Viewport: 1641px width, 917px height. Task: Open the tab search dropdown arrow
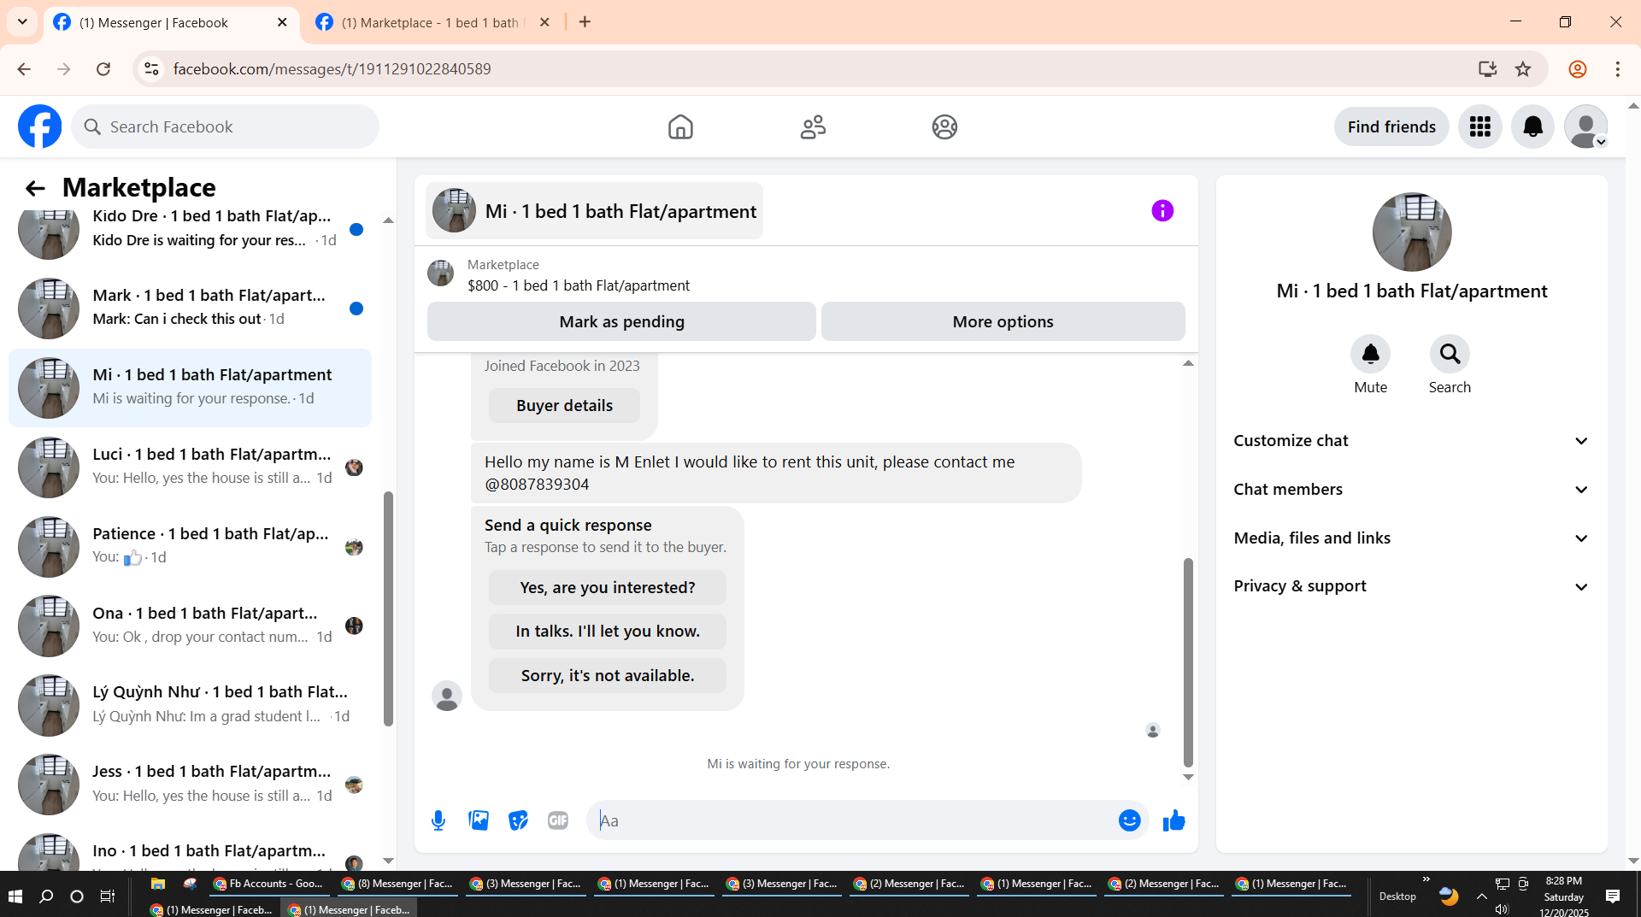click(x=22, y=22)
